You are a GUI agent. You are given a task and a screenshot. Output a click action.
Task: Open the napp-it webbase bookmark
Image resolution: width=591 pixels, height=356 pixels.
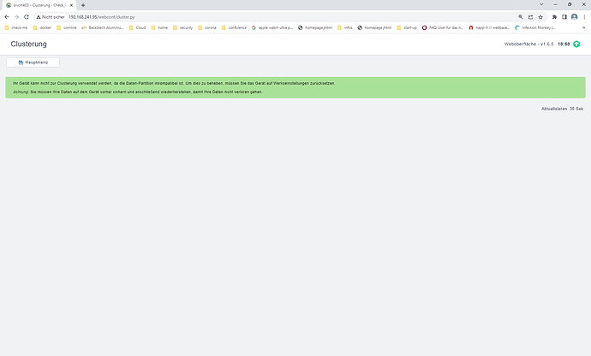(x=490, y=27)
